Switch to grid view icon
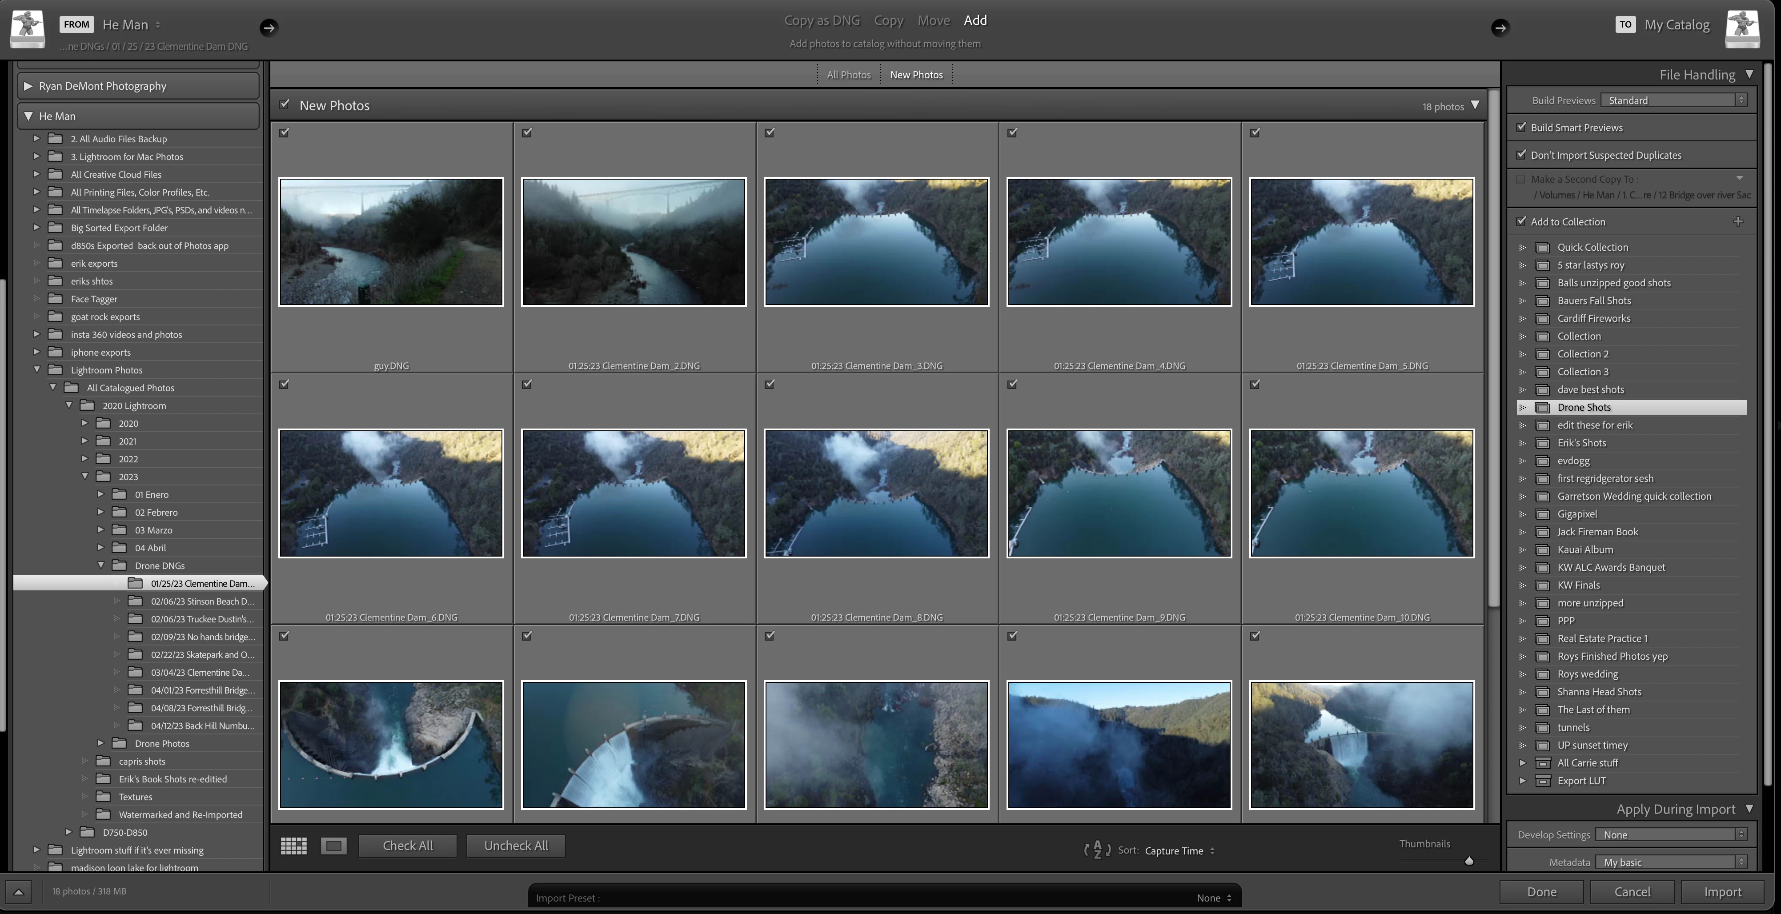Viewport: 1781px width, 914px height. [293, 846]
